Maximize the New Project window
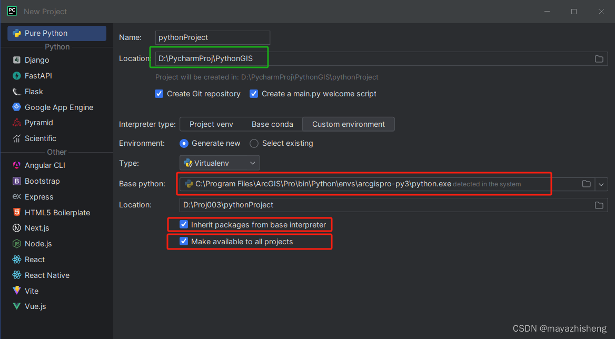 [x=574, y=12]
